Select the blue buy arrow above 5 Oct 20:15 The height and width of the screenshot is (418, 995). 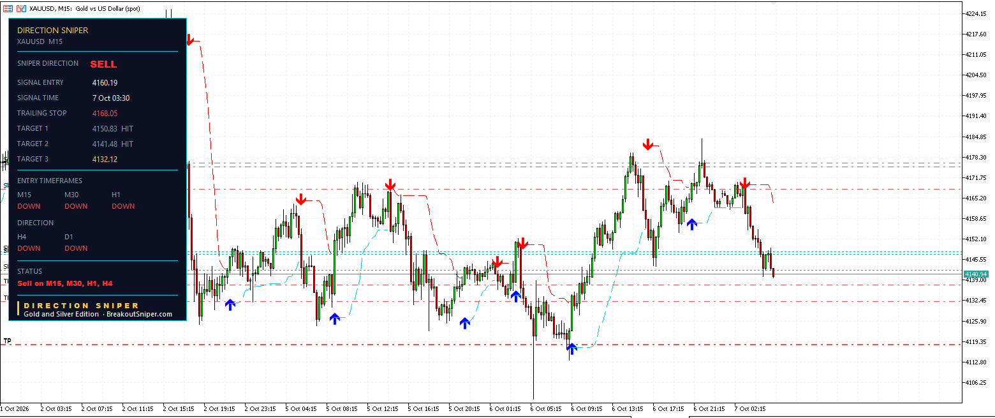465,323
